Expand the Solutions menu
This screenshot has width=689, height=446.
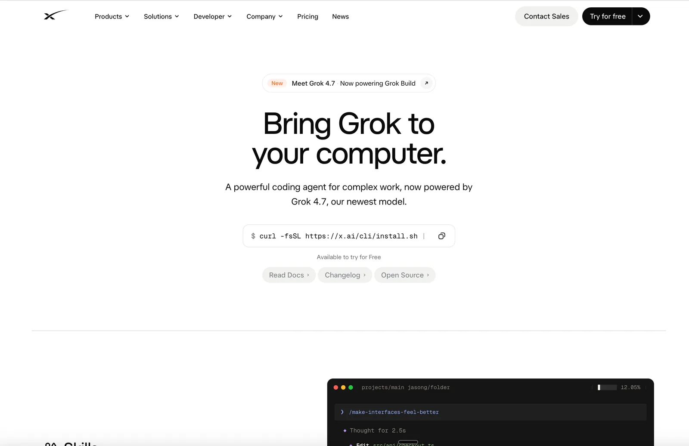[161, 16]
